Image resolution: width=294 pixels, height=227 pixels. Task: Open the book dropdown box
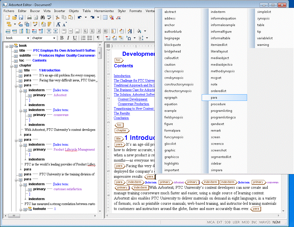pyautogui.click(x=18, y=38)
